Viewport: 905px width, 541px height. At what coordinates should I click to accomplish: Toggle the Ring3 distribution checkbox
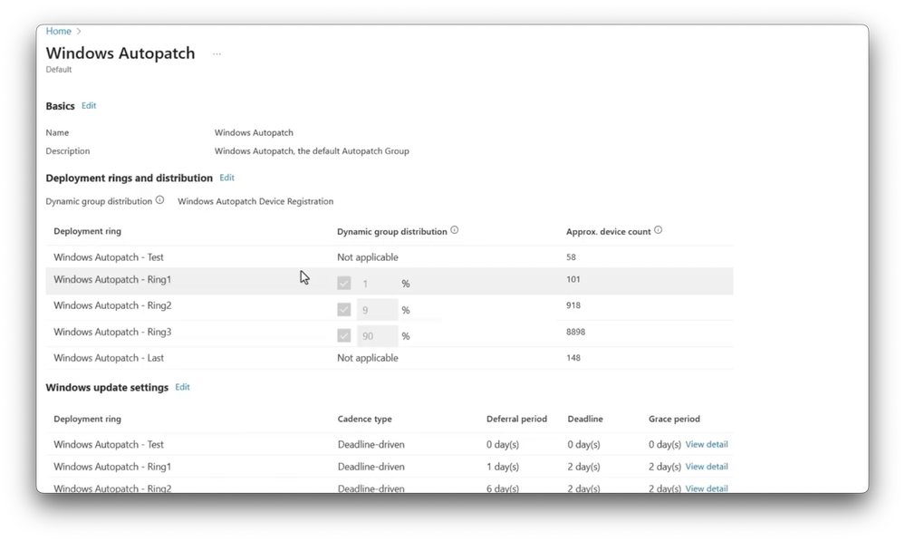[344, 336]
